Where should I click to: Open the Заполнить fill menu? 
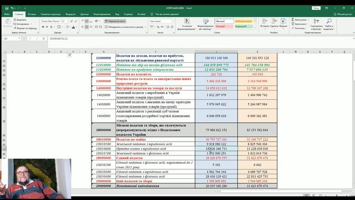300,24
